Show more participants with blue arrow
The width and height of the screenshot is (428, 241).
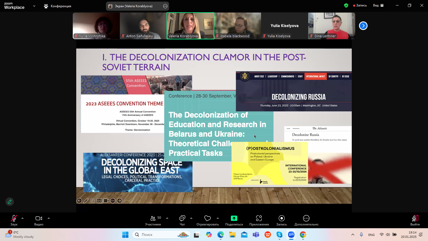tap(363, 26)
